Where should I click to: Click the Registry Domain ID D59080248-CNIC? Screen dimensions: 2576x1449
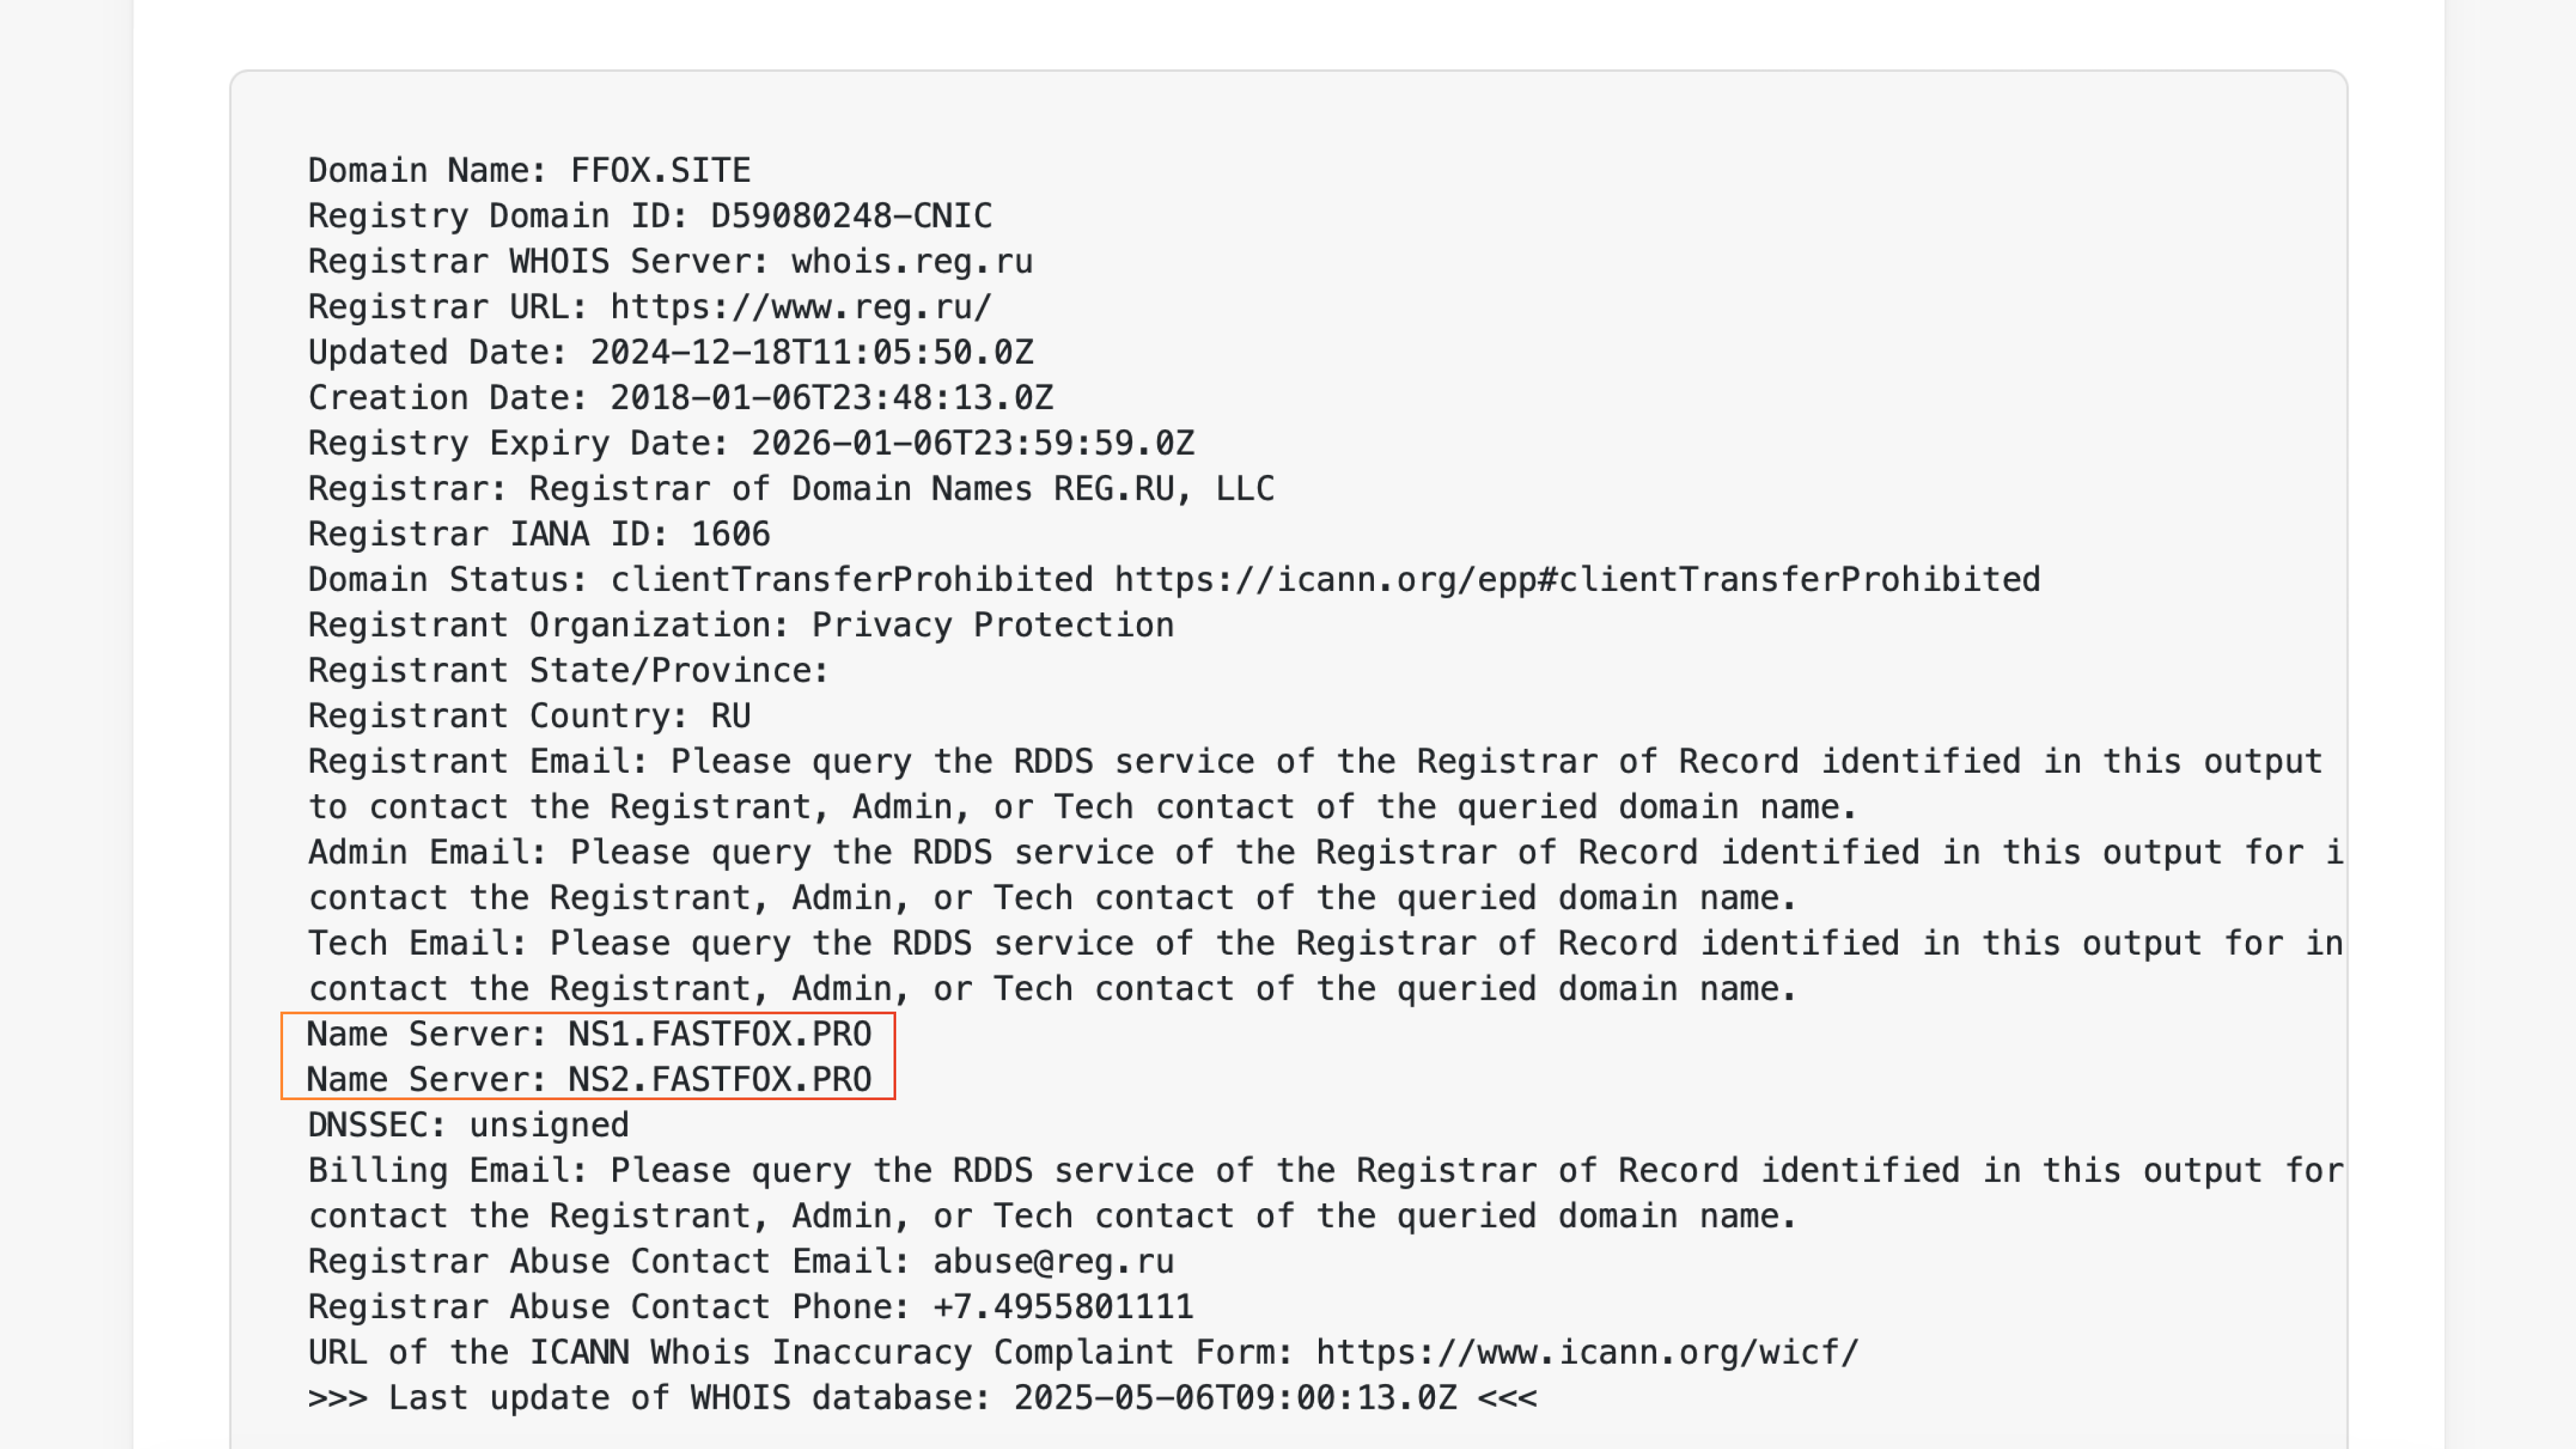coord(851,216)
